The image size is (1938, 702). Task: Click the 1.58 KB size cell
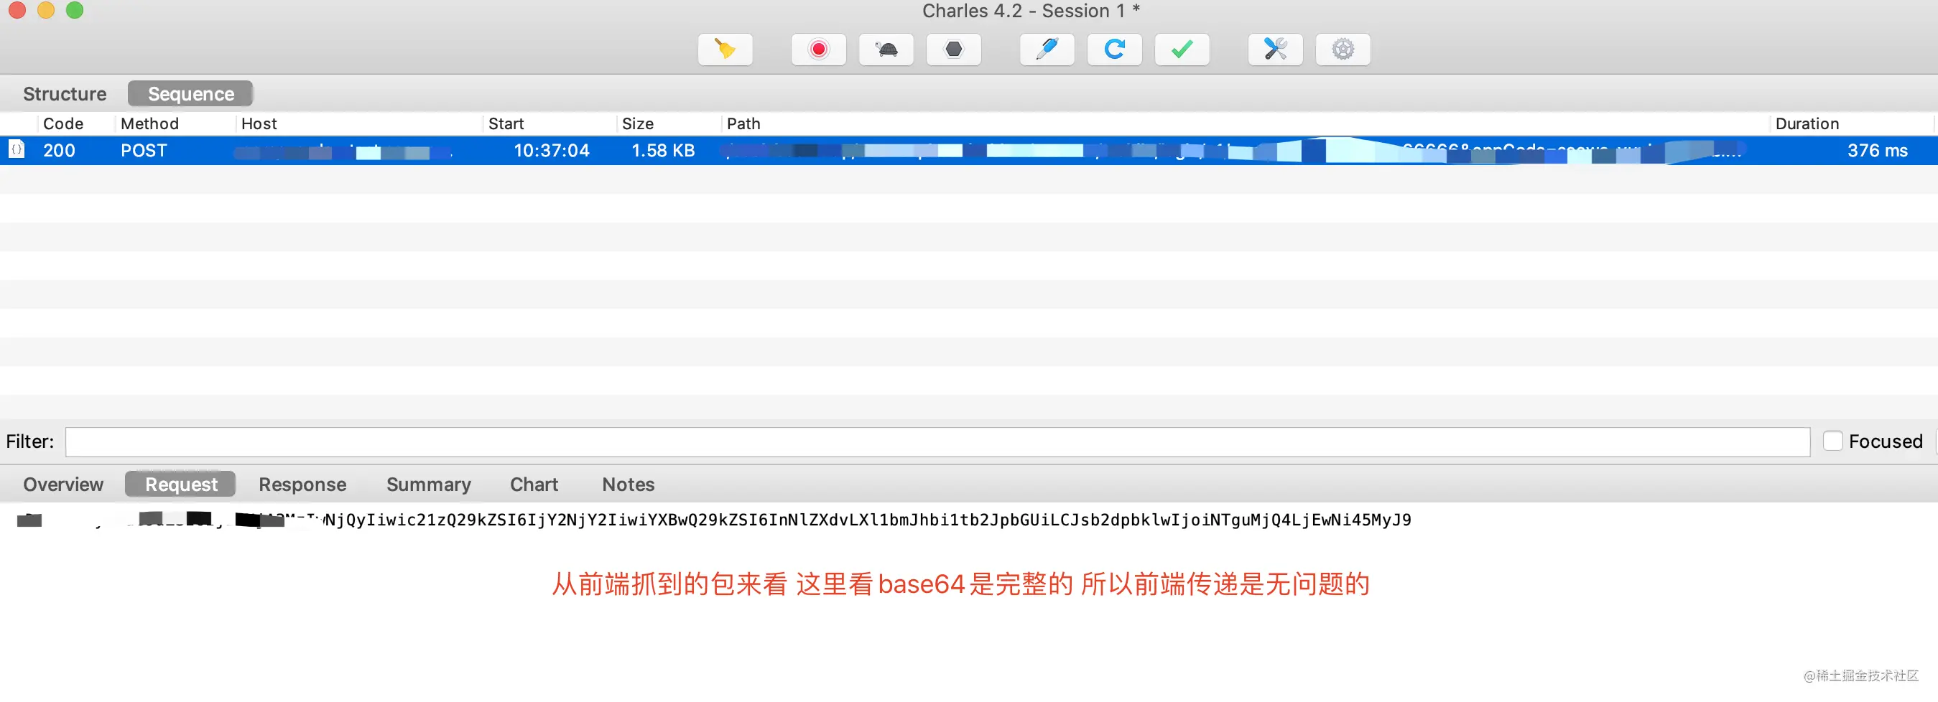[x=663, y=150]
